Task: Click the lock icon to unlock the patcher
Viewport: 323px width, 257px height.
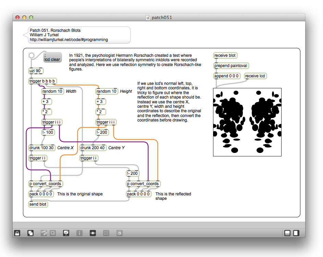Action: point(17,233)
